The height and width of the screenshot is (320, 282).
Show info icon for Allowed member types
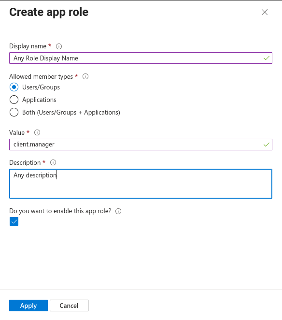85,76
